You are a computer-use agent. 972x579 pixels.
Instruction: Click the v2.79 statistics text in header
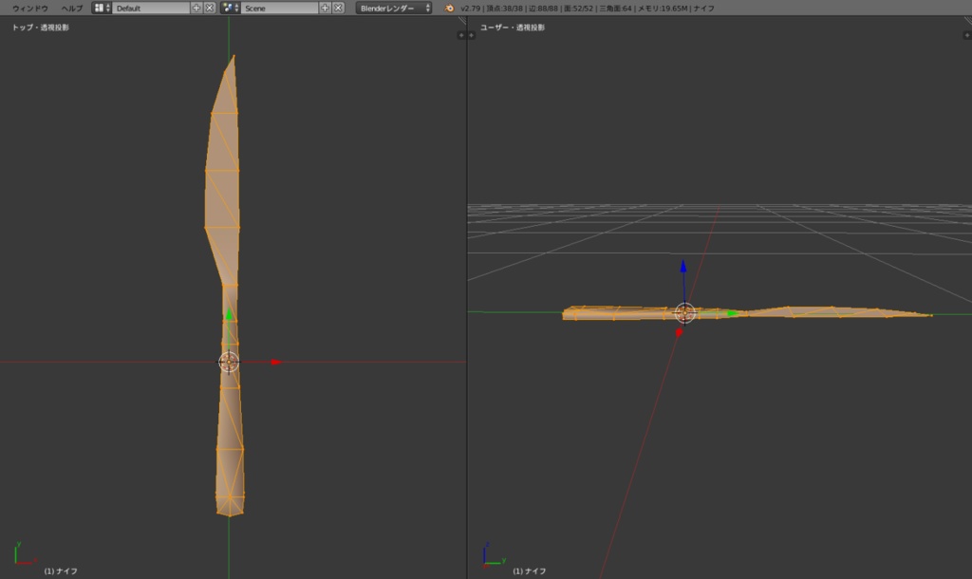(587, 9)
